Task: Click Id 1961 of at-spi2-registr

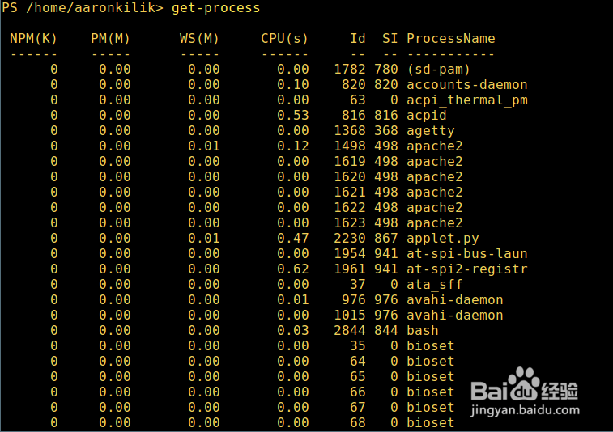Action: tap(350, 269)
